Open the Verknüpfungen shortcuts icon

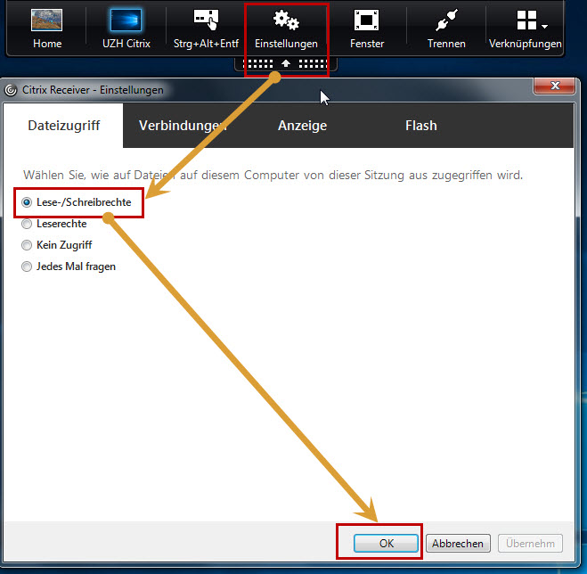[520, 21]
